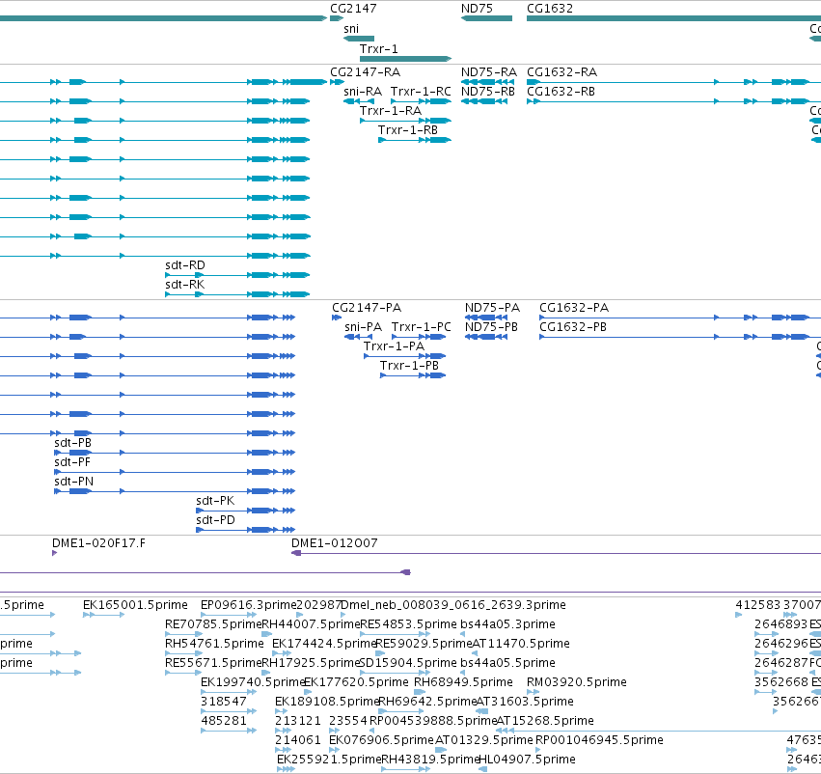The height and width of the screenshot is (774, 821).
Task: Click the teal ND75 gene bar
Action: [486, 18]
